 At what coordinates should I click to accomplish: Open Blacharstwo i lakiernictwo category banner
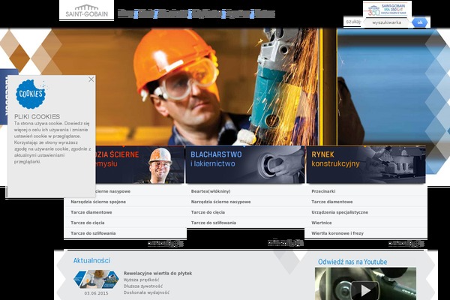point(244,164)
